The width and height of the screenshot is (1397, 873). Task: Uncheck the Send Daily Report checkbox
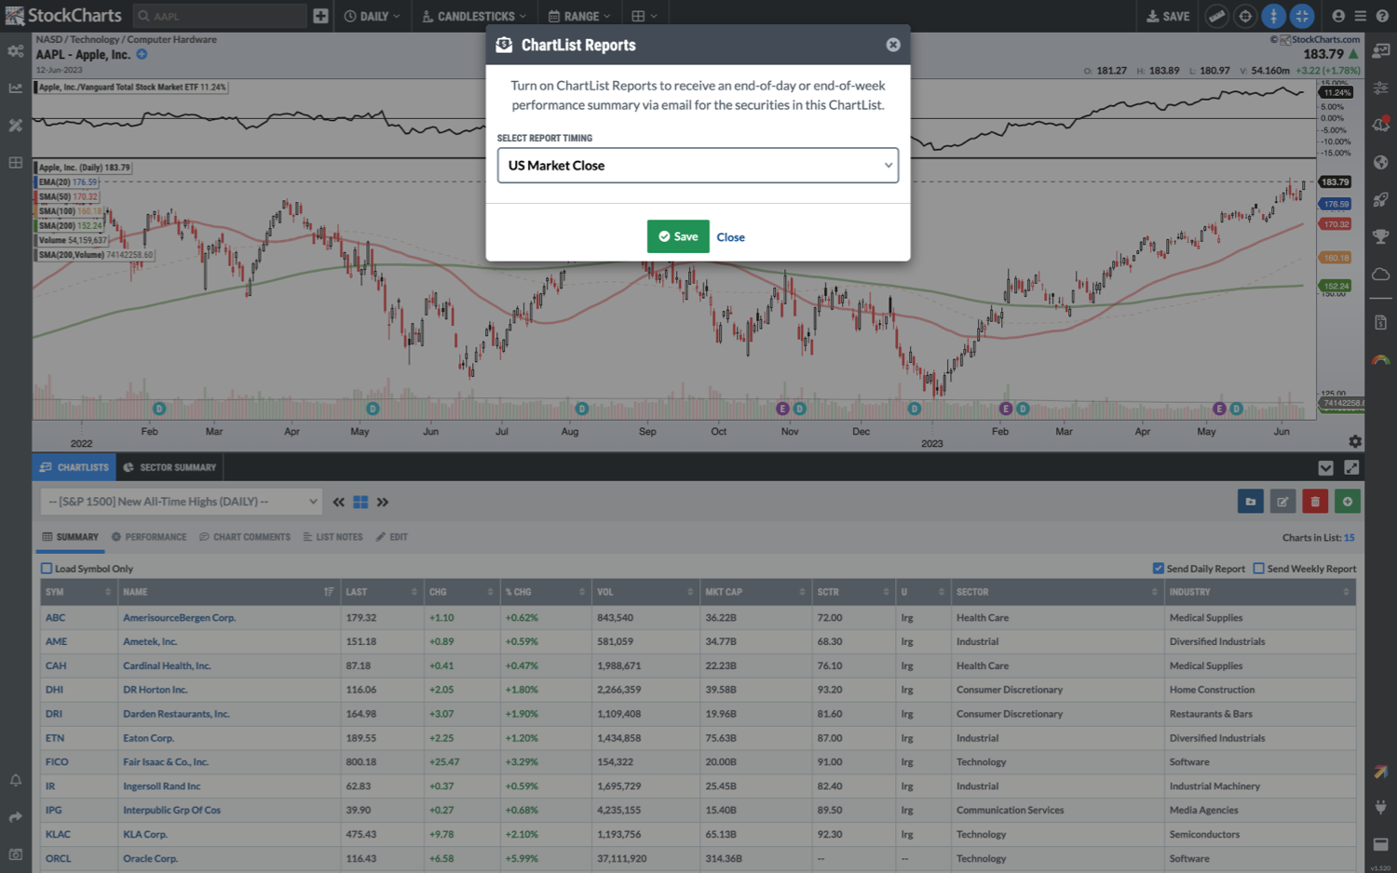click(1159, 569)
